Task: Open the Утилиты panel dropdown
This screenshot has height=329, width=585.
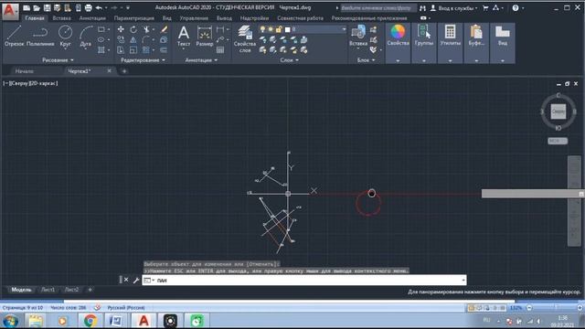Action: 450,60
